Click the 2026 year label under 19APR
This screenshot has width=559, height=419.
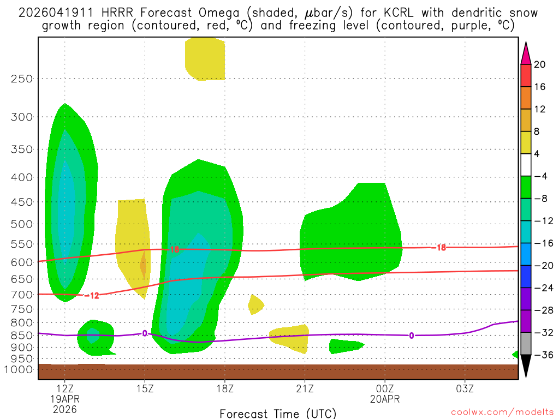click(65, 410)
